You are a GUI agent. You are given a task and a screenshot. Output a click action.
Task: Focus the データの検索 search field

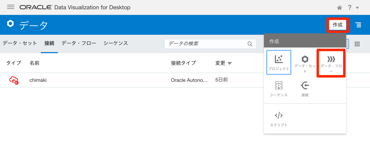(210, 44)
